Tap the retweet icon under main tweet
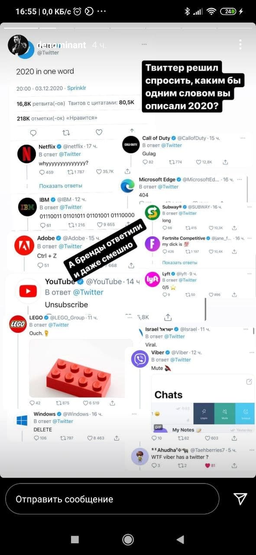The height and width of the screenshot is (555, 256). [66, 132]
